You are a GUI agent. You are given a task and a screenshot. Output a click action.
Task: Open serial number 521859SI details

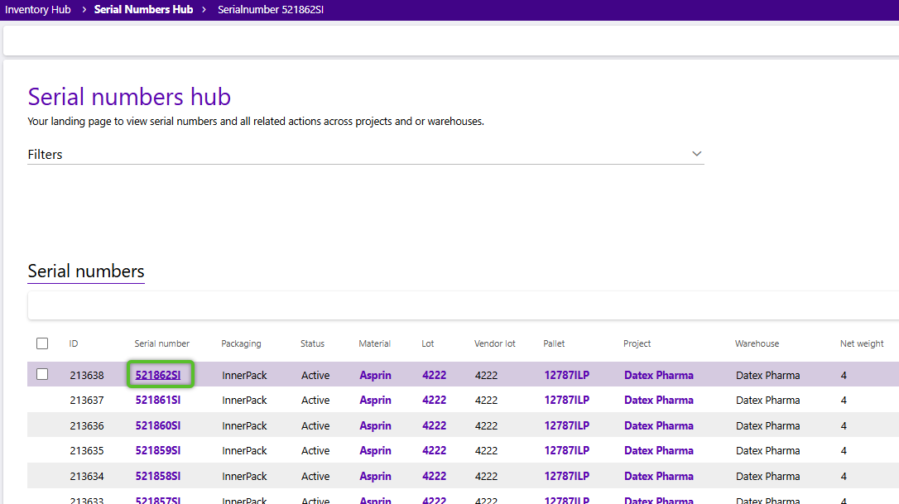pos(158,451)
